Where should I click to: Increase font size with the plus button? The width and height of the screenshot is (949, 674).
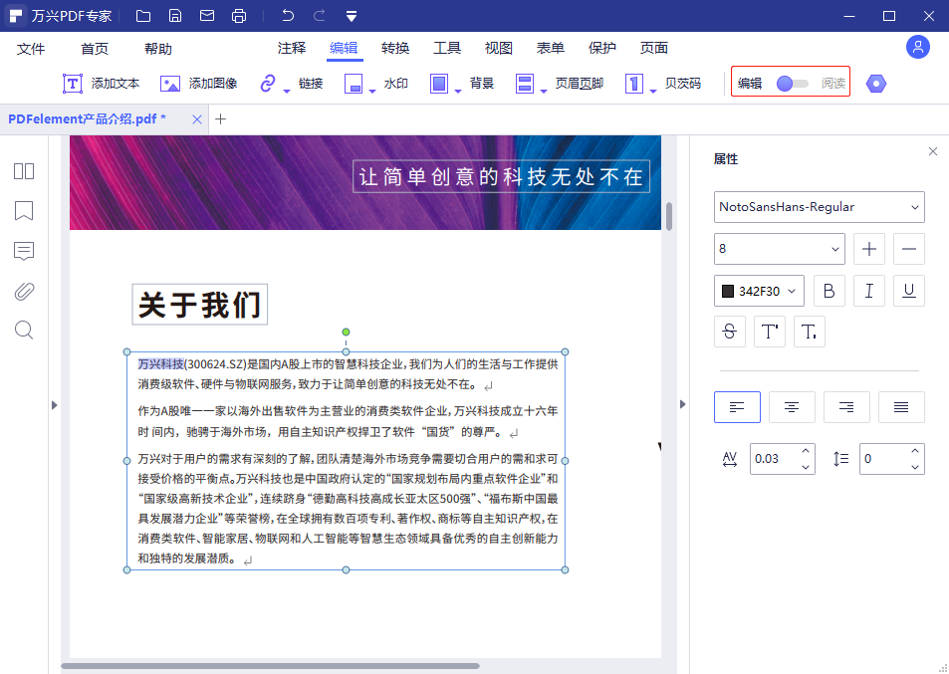[868, 248]
